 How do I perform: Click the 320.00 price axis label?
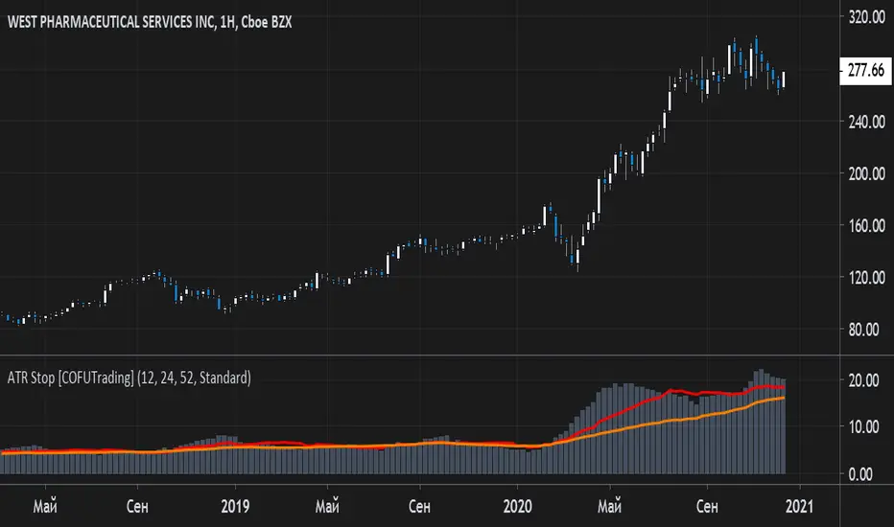coord(866,17)
